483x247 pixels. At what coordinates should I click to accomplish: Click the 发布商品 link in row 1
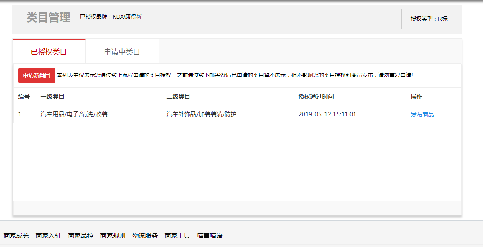pos(422,115)
